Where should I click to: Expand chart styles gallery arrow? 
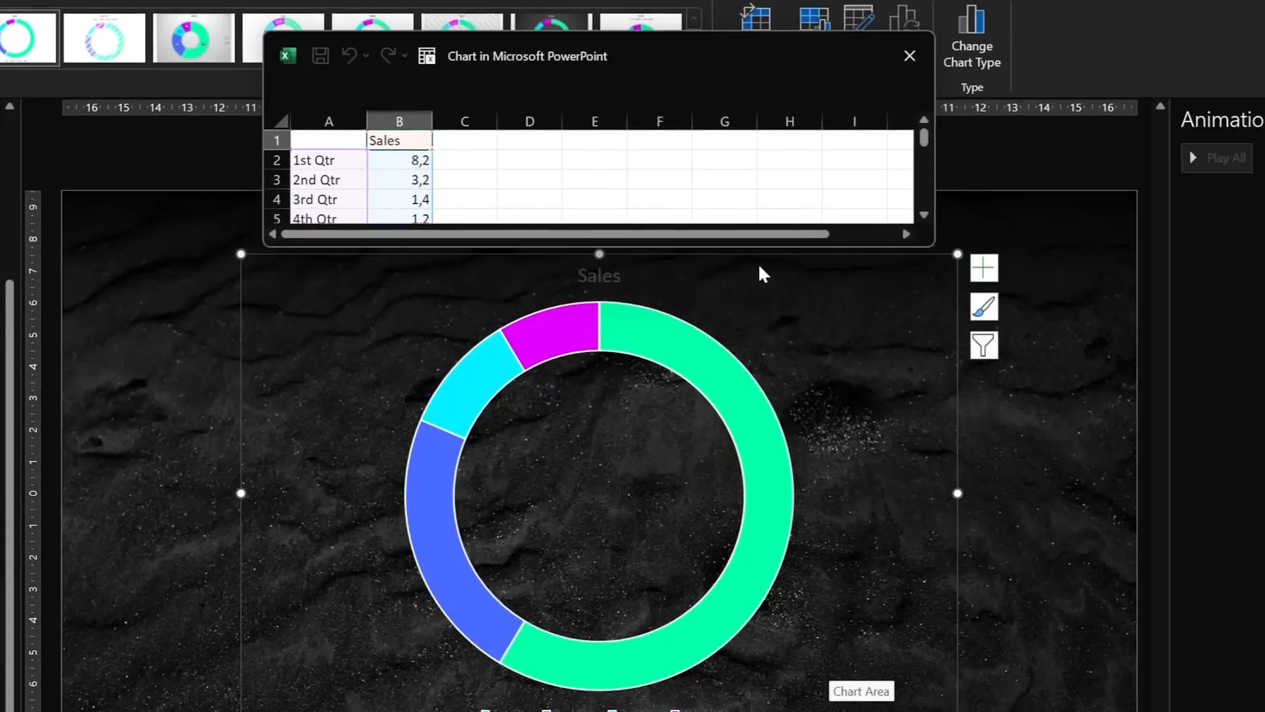694,20
